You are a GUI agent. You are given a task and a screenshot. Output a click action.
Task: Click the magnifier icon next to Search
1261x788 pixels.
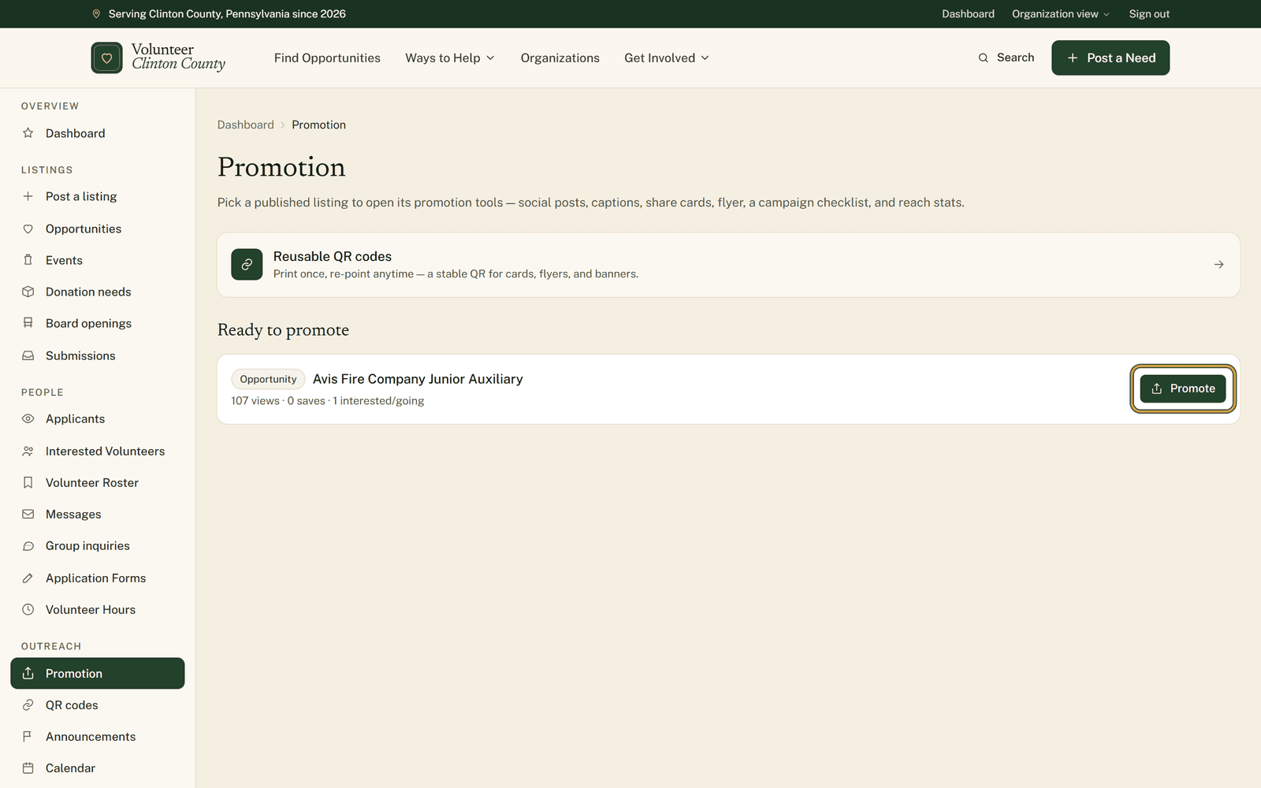[x=983, y=58]
